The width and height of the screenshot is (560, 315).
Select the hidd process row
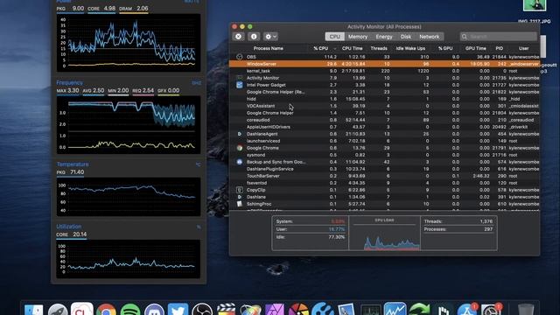[x=384, y=99]
